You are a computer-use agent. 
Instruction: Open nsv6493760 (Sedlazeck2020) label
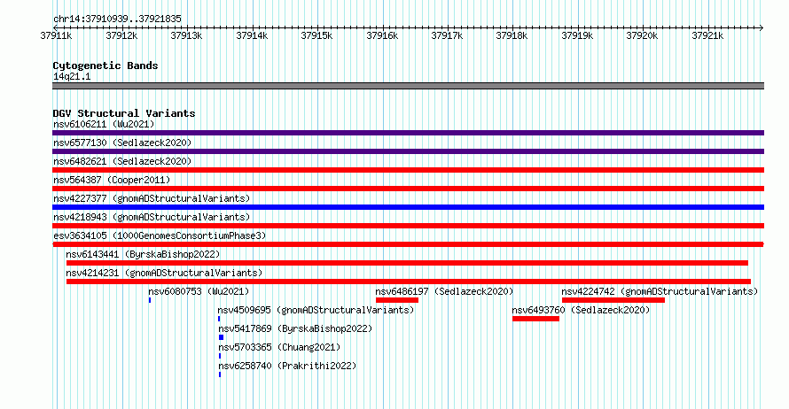pyautogui.click(x=582, y=310)
